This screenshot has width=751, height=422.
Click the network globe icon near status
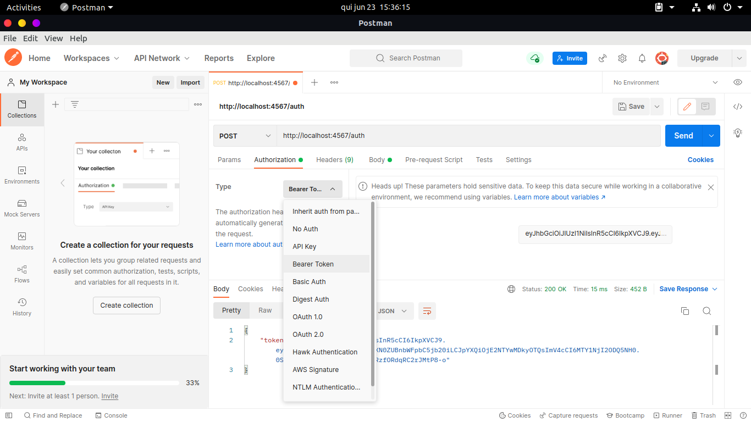coord(511,289)
